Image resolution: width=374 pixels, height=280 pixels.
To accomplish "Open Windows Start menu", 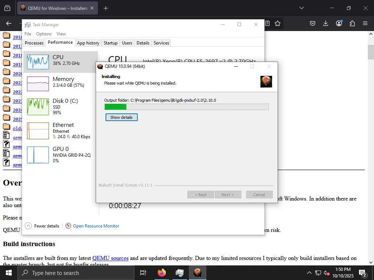I will click(9, 273).
